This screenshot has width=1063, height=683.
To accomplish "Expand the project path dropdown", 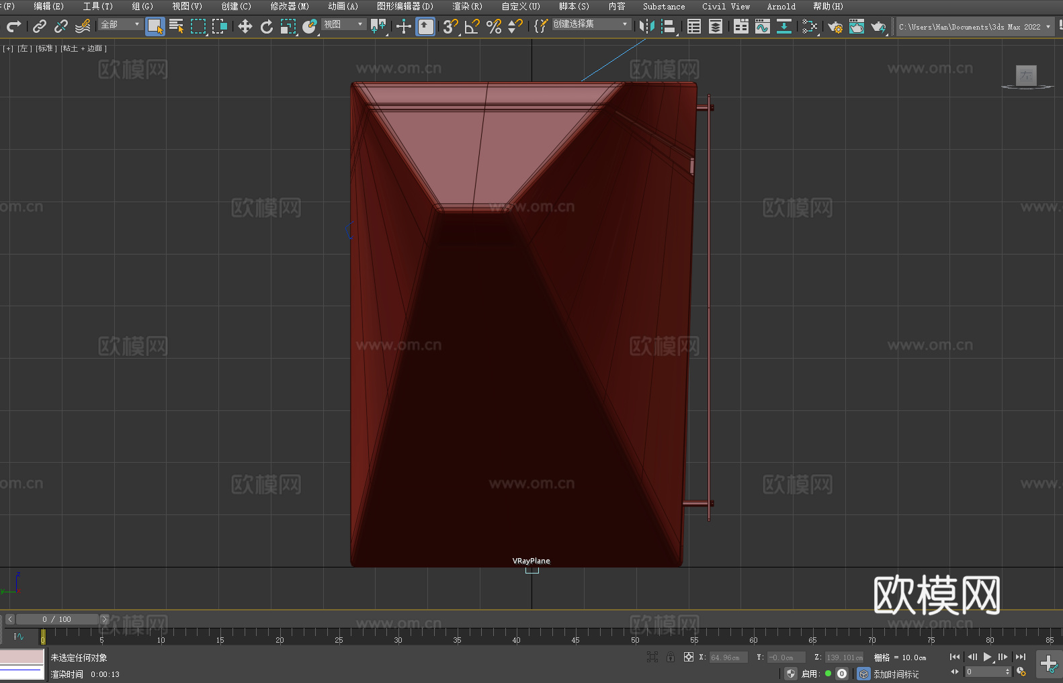I will click(x=1048, y=27).
